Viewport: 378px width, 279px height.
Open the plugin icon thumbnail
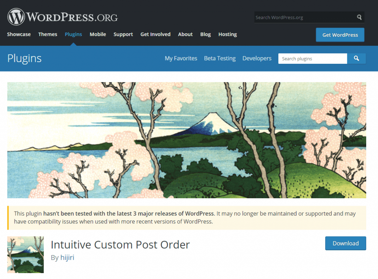25,254
